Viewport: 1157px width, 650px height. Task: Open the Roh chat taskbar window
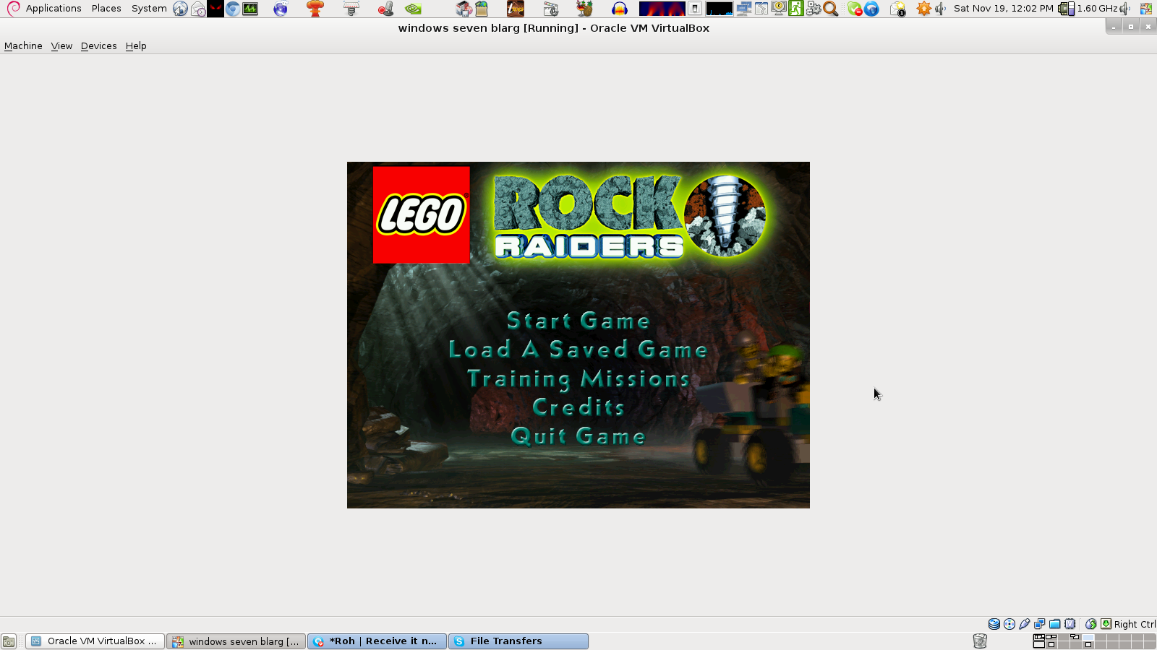pos(377,641)
